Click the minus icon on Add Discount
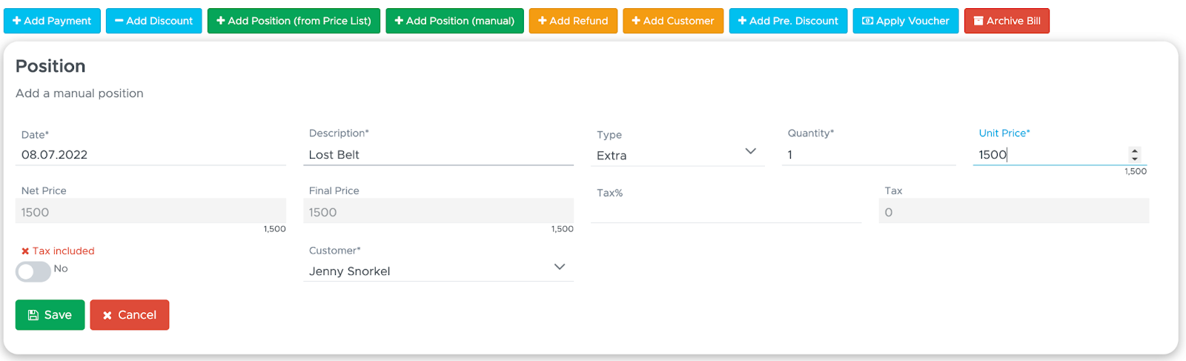1186x361 pixels. [x=119, y=21]
